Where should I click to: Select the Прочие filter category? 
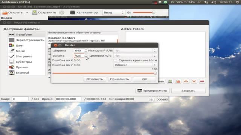tap(27, 67)
